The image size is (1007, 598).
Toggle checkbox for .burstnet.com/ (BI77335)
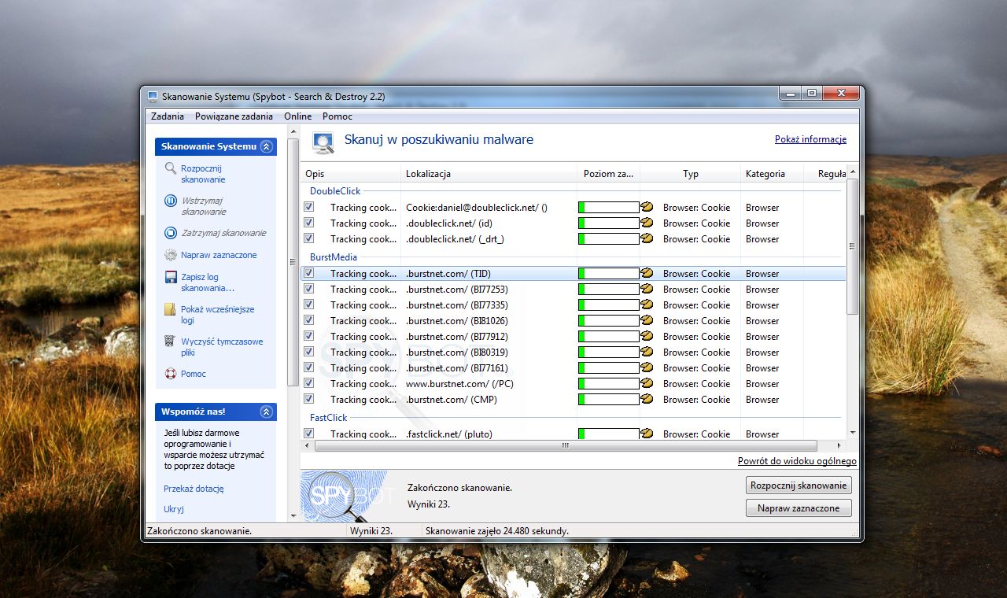click(309, 305)
